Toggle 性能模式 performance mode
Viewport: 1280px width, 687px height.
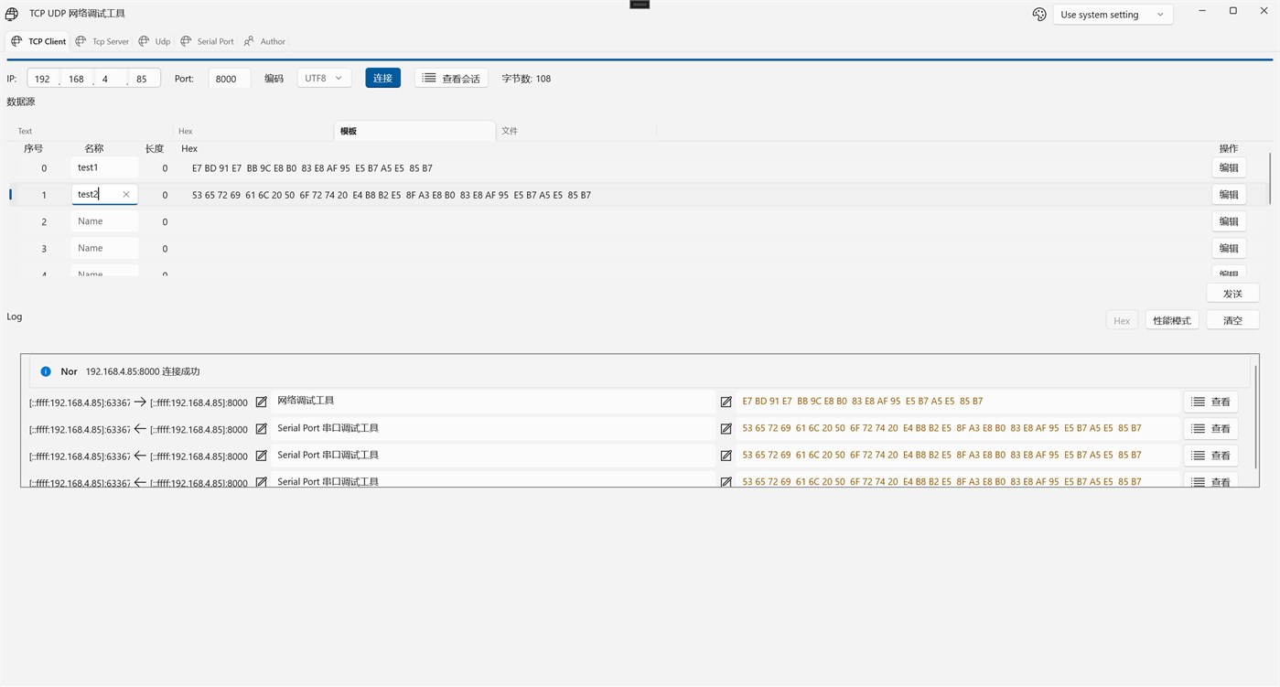tap(1172, 320)
